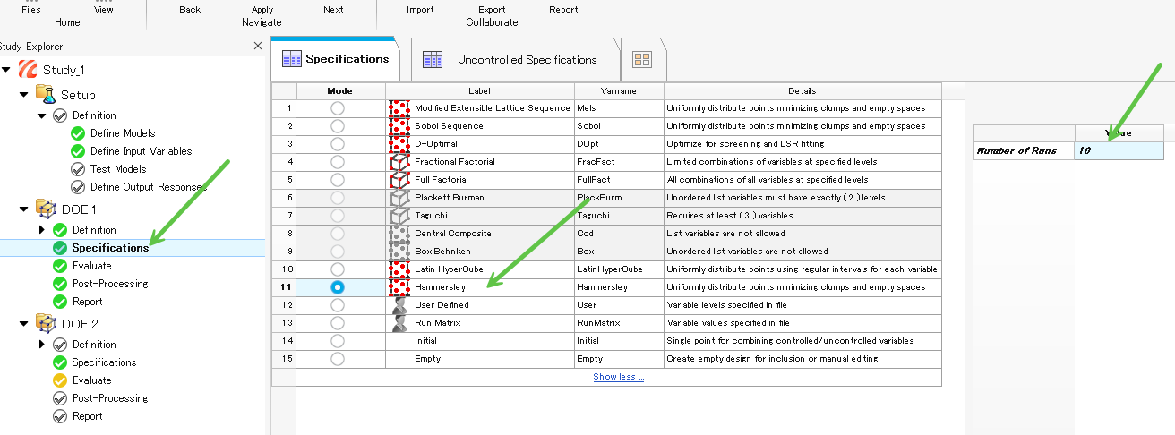Click green check beside Define Models
Screen dimensions: 1175x435
click(x=78, y=133)
